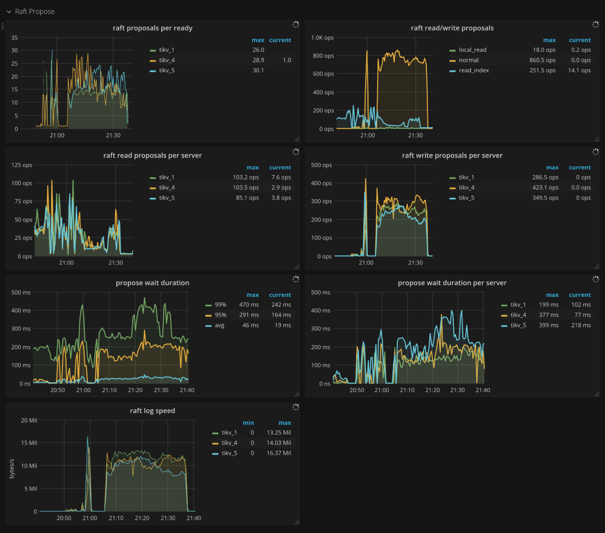The image size is (605, 533).
Task: Click the spinner icon on raft read proposals per server
Action: click(x=296, y=152)
